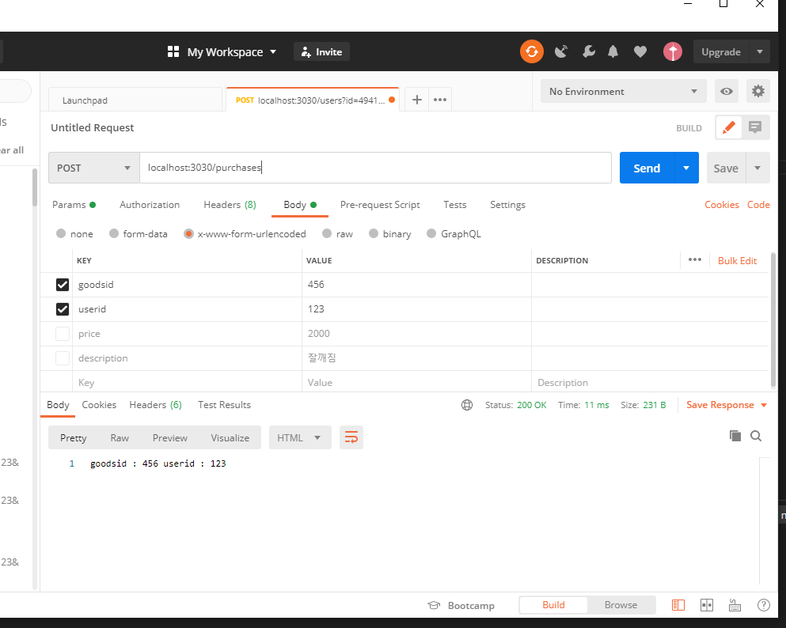The width and height of the screenshot is (786, 628).
Task: Click the request URL input field
Action: [375, 168]
